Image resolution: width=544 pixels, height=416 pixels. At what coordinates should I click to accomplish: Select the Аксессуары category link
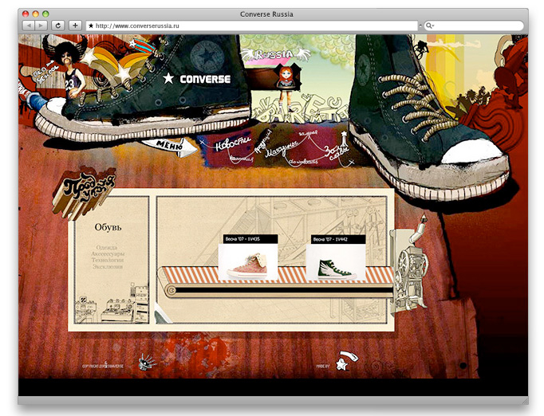108,253
